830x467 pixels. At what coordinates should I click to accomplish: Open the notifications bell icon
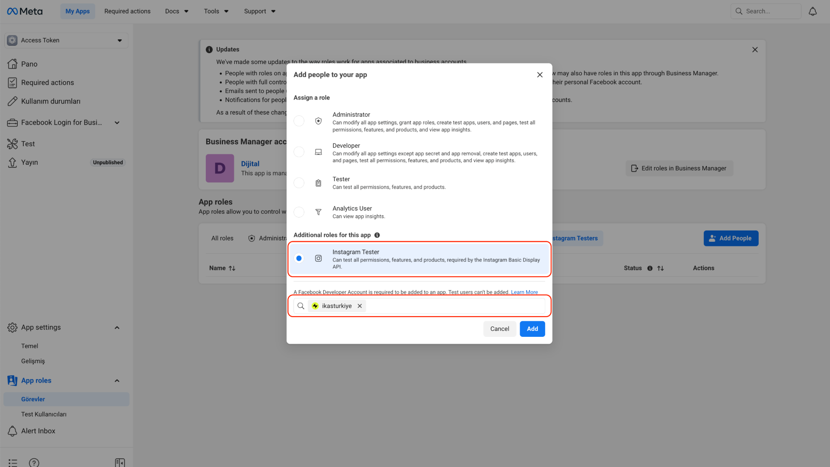813,11
